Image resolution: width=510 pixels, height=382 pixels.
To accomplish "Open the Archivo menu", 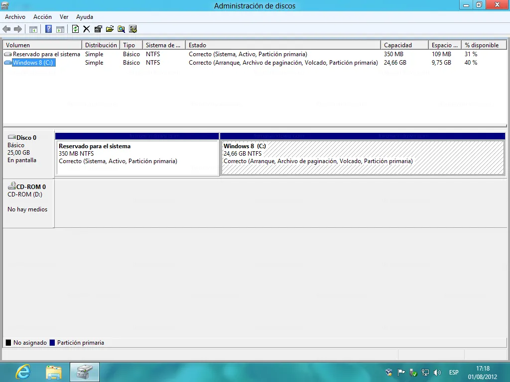I will tap(15, 17).
